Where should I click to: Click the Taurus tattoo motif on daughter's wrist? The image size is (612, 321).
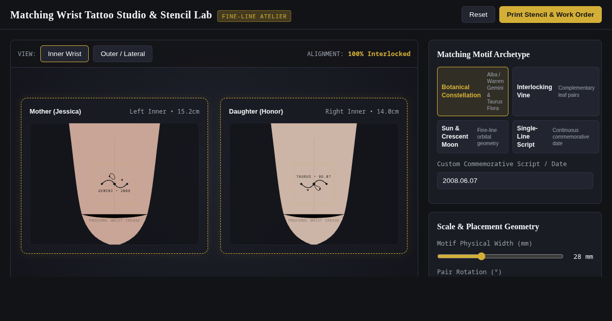(314, 183)
